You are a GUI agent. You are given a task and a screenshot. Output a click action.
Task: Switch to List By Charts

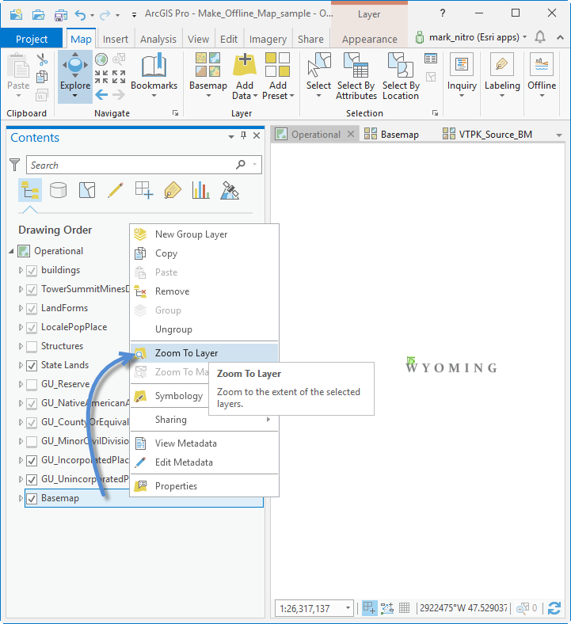coord(201,190)
